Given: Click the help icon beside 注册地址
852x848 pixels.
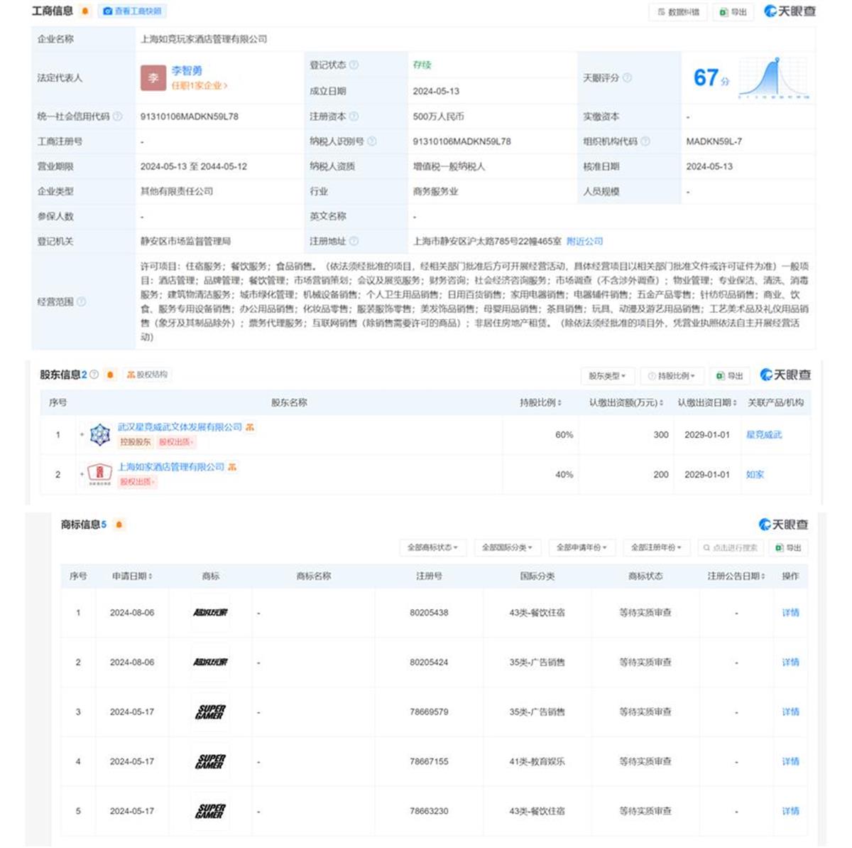Looking at the screenshot, I should (354, 241).
